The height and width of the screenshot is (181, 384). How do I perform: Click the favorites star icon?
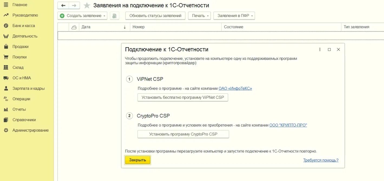(87, 5)
